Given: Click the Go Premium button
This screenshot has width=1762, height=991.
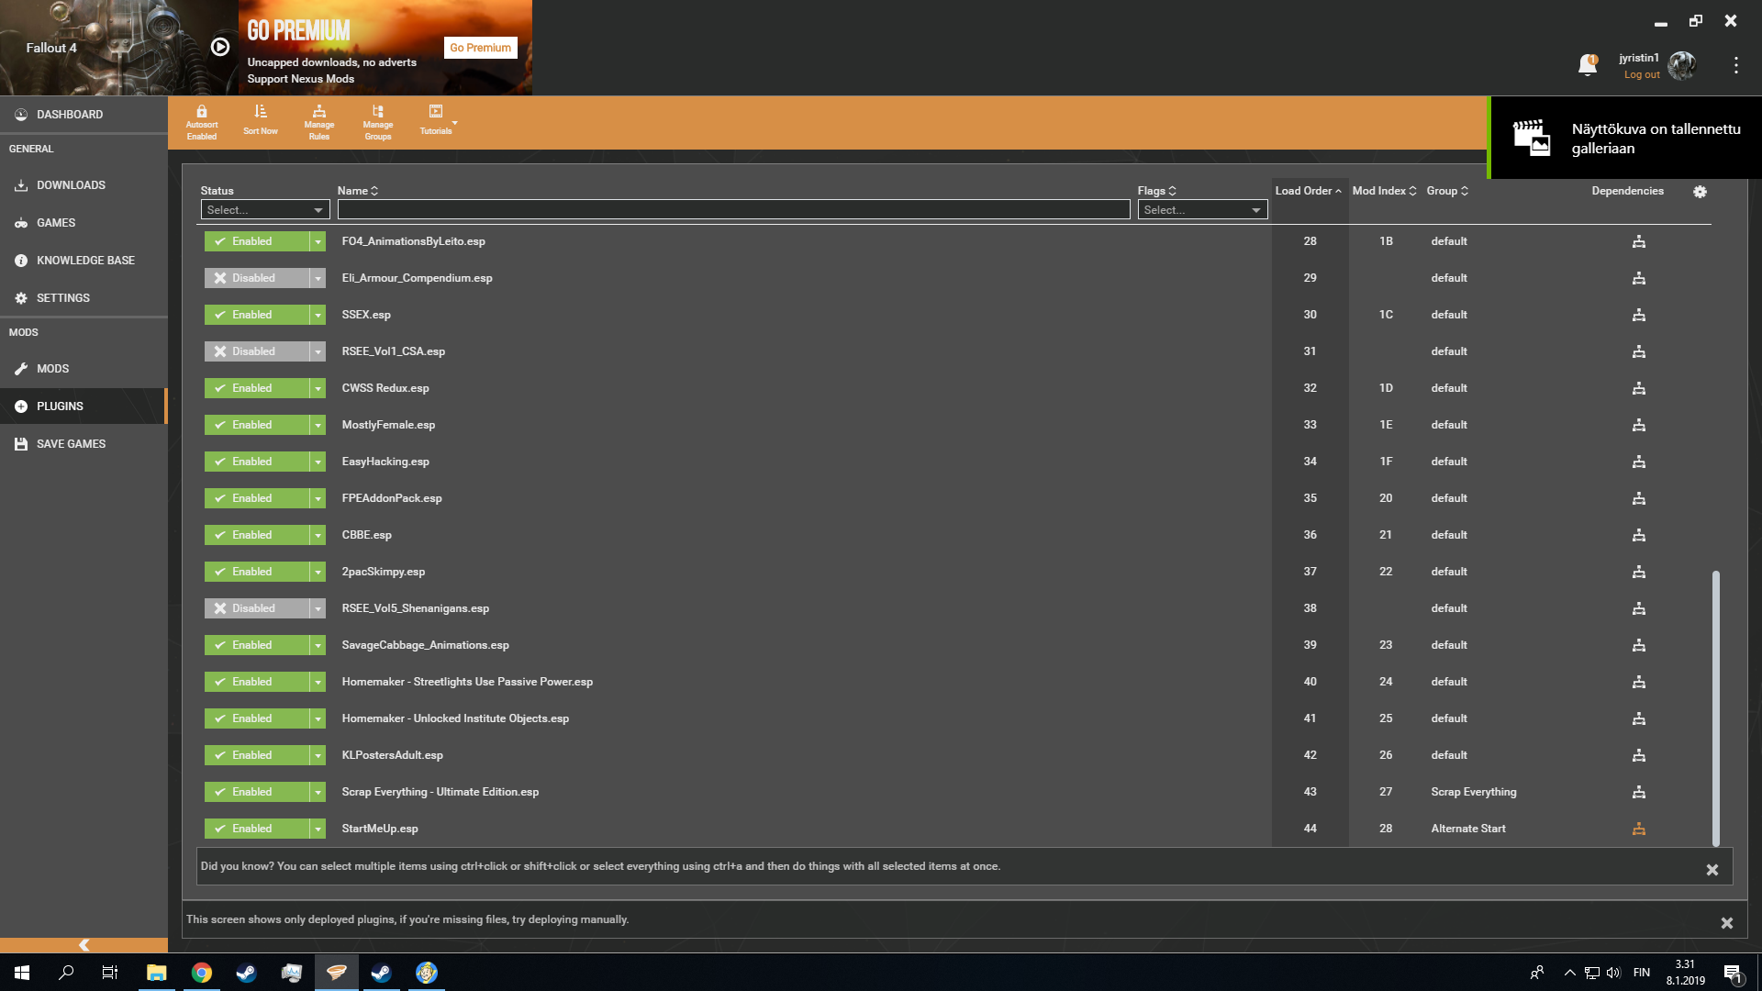Looking at the screenshot, I should (480, 48).
